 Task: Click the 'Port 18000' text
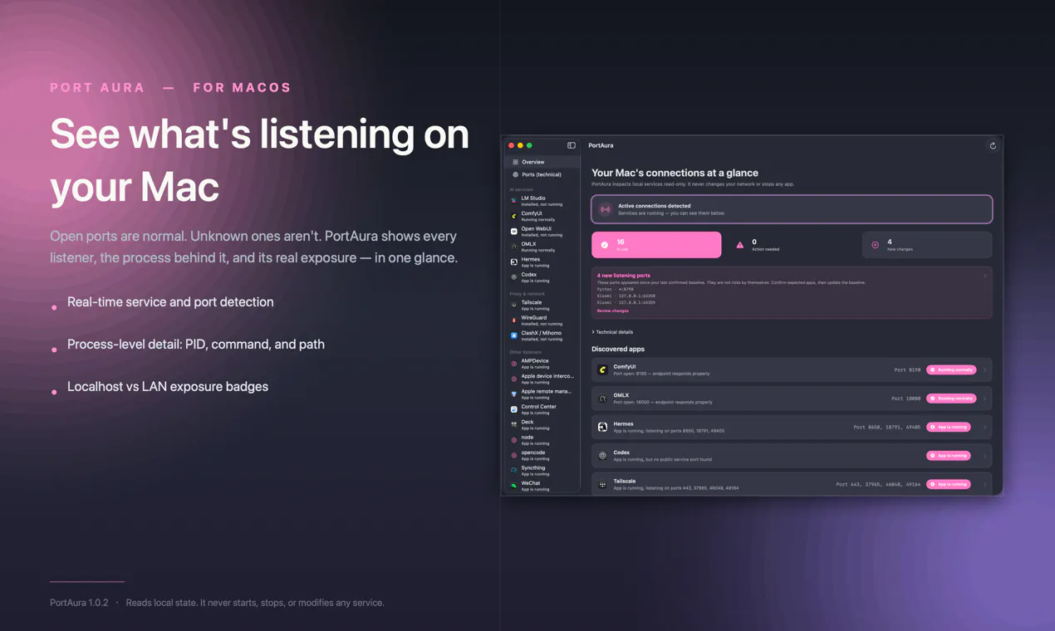click(x=905, y=399)
